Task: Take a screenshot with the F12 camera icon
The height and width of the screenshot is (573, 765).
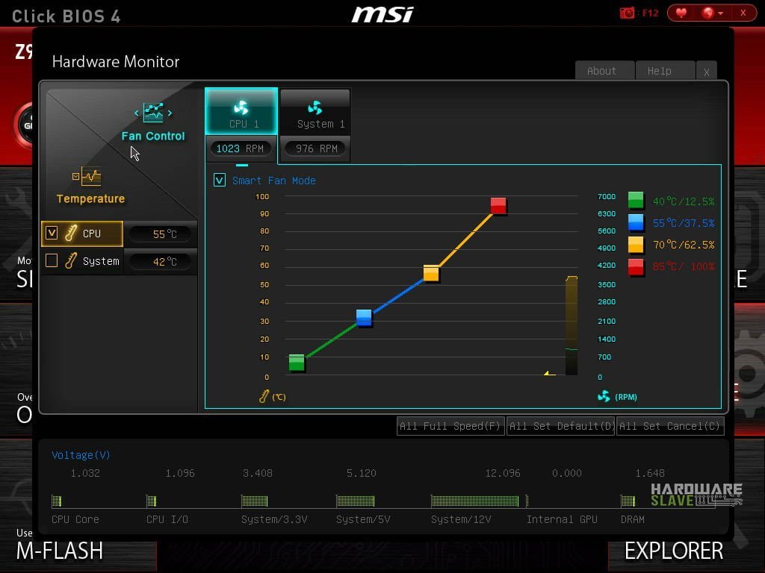Action: pos(627,13)
